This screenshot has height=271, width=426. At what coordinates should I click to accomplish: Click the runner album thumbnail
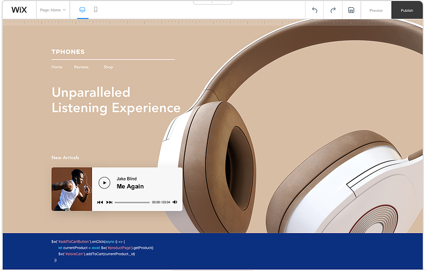[x=72, y=189]
